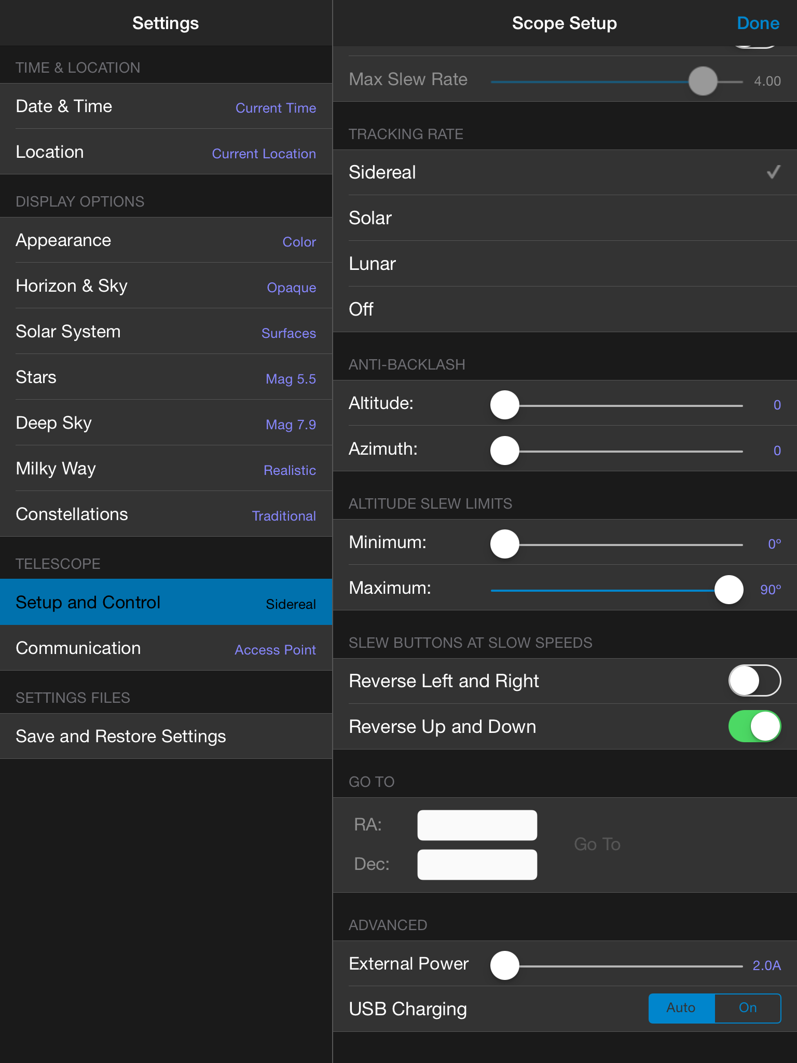Screen dimensions: 797x1063
Task: Disable Reverse Up and Down switch
Action: [x=754, y=726]
